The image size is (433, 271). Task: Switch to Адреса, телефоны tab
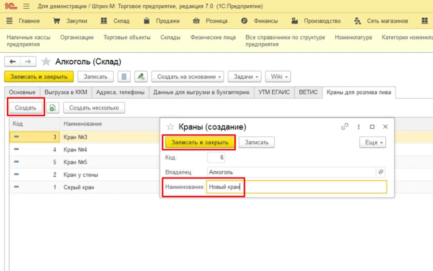[120, 92]
